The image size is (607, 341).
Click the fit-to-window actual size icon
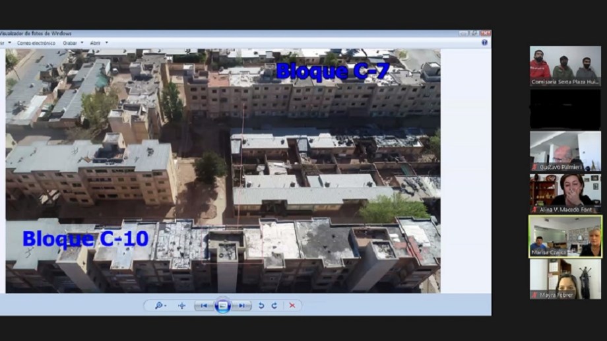click(x=181, y=306)
